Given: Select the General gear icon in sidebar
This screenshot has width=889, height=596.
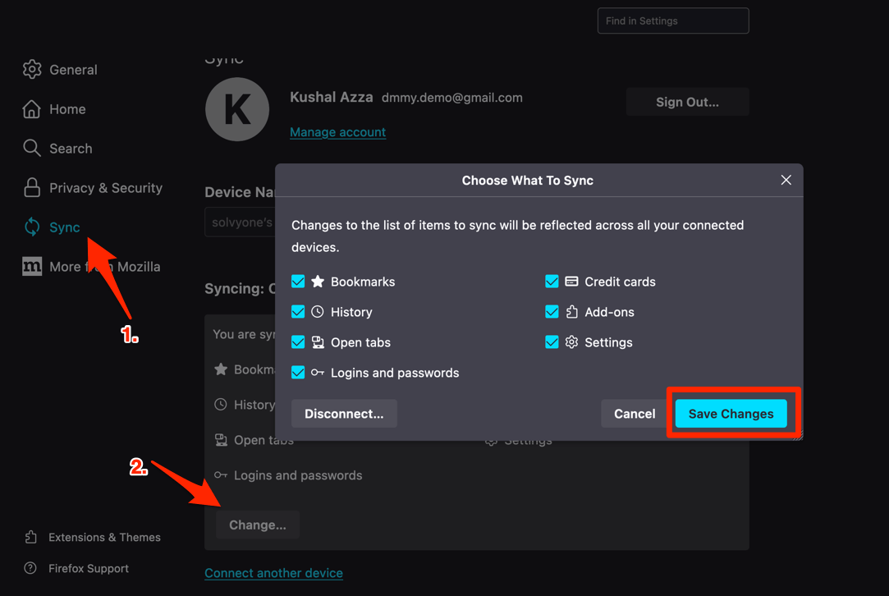Looking at the screenshot, I should [32, 69].
